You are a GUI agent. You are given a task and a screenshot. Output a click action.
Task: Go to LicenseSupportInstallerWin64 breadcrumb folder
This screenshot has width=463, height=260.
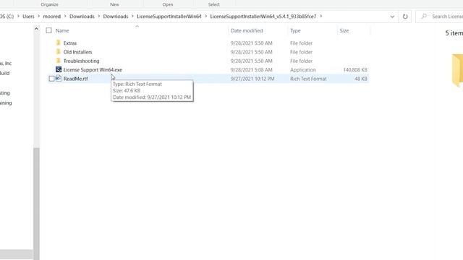click(x=169, y=17)
